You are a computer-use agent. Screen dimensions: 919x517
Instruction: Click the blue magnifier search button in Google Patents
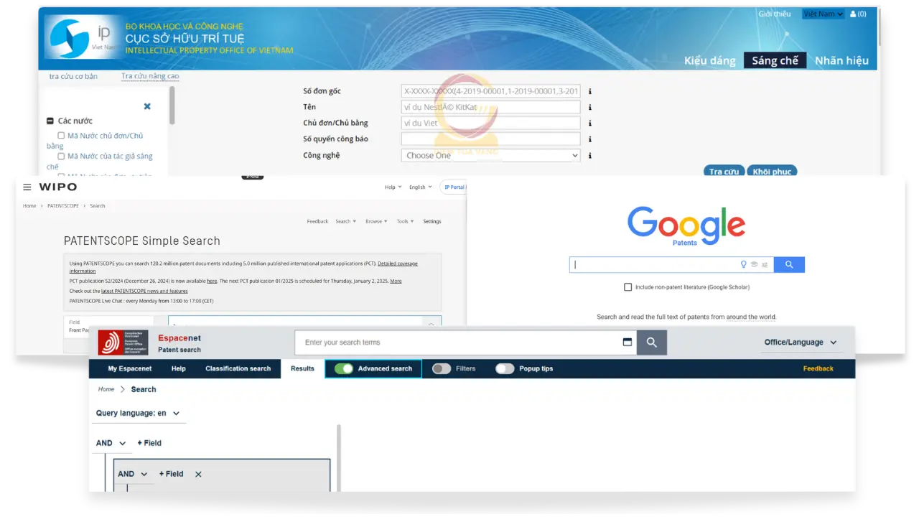pyautogui.click(x=789, y=265)
